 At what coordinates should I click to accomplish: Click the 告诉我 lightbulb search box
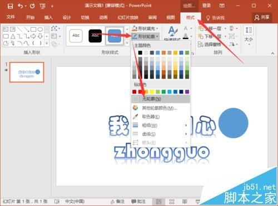tap(215, 18)
